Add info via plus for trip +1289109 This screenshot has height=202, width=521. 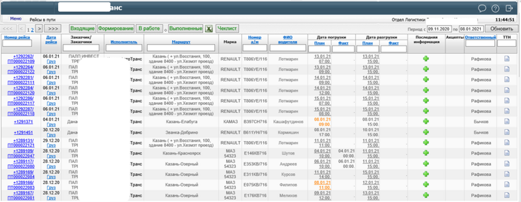(x=426, y=153)
